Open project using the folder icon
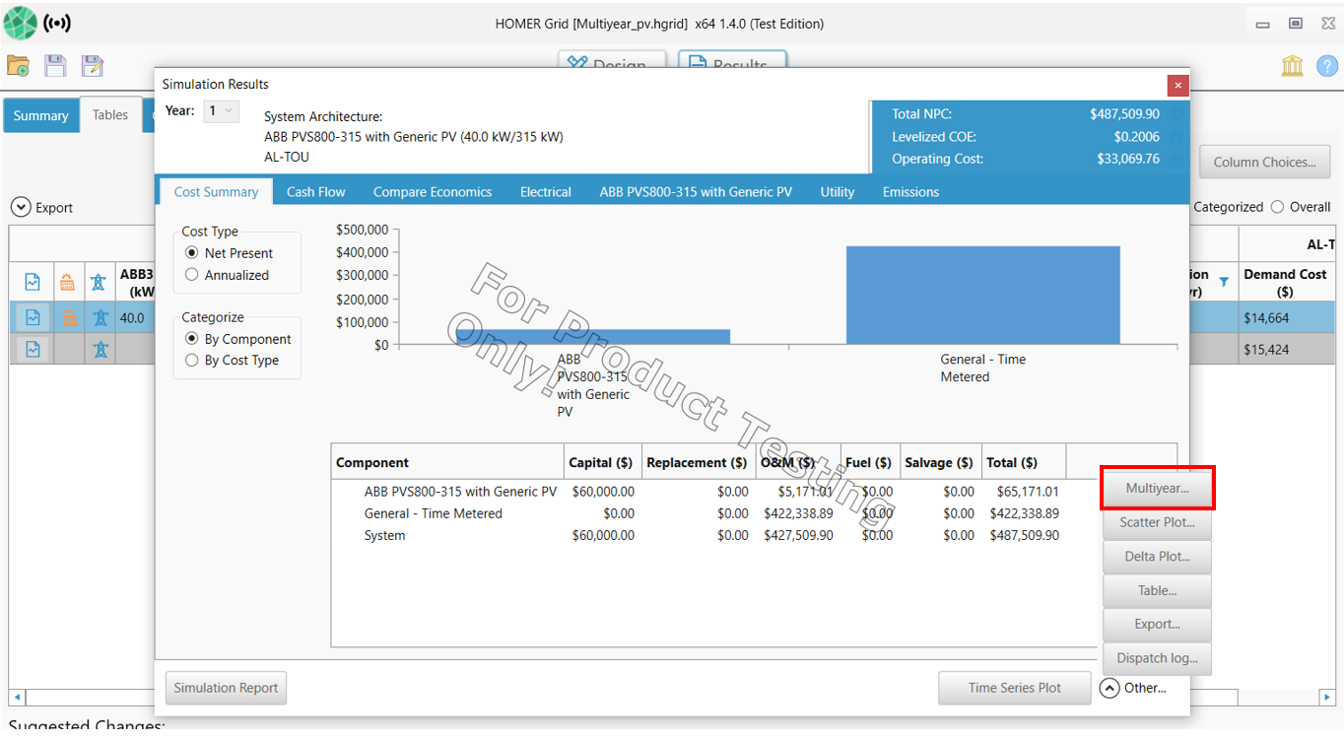The height and width of the screenshot is (740, 1344). click(x=18, y=66)
